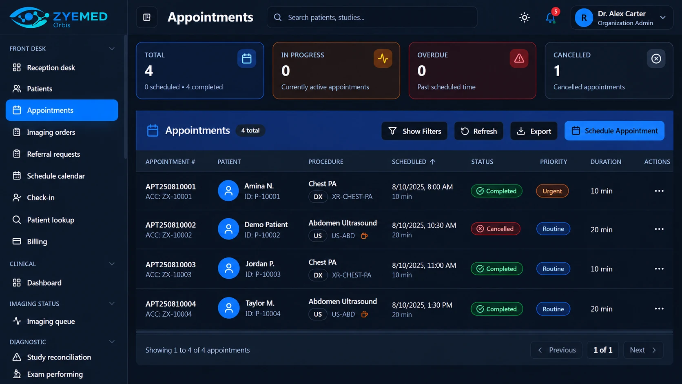Toggle the sidebar panel icon
The height and width of the screenshot is (384, 682).
tap(147, 17)
